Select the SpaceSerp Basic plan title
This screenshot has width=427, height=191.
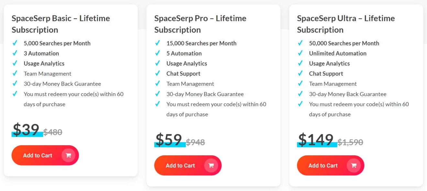(x=60, y=24)
